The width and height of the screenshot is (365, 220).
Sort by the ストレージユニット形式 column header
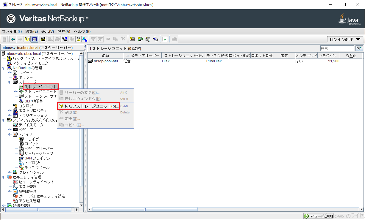(184, 56)
